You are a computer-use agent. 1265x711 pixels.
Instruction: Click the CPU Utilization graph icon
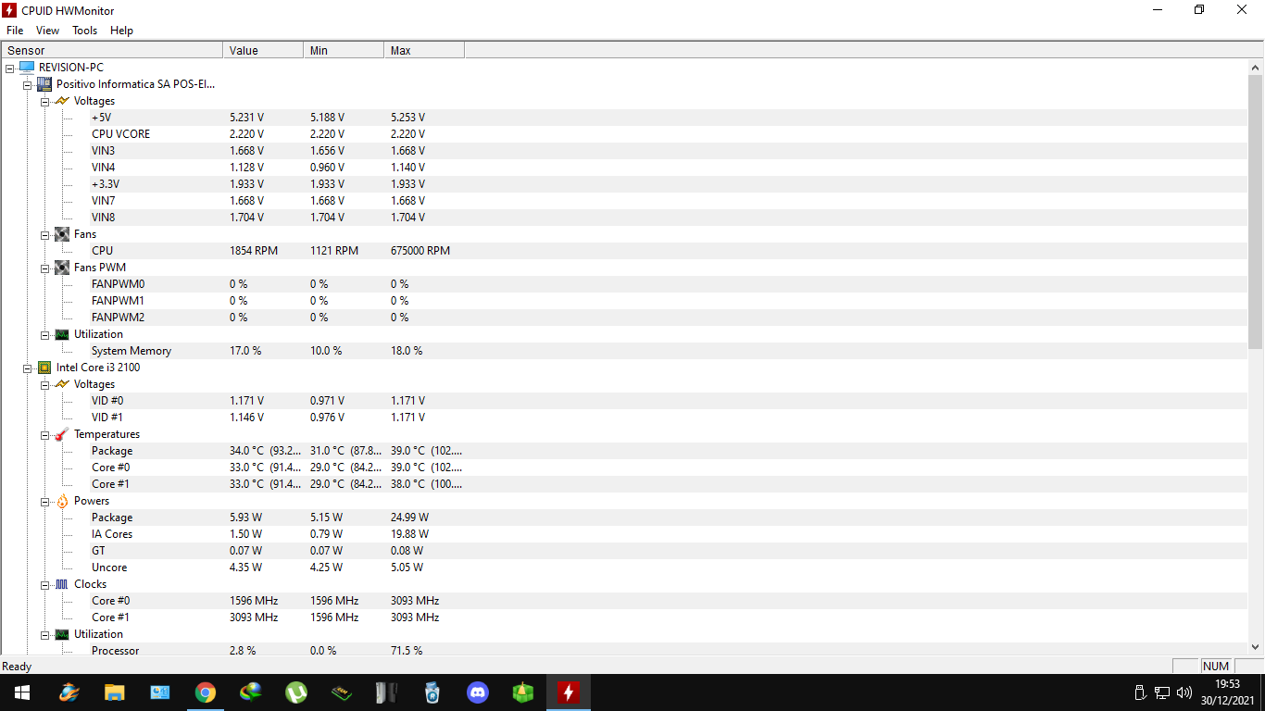click(x=62, y=634)
